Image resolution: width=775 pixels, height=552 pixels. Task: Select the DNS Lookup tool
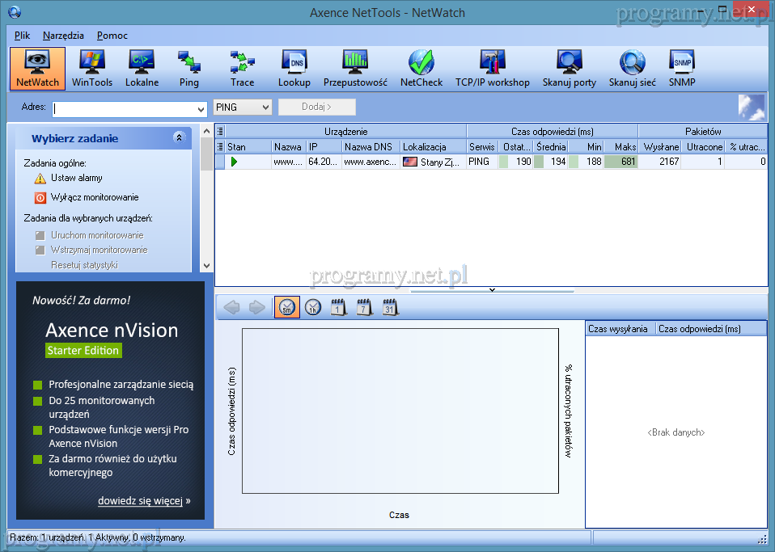294,69
